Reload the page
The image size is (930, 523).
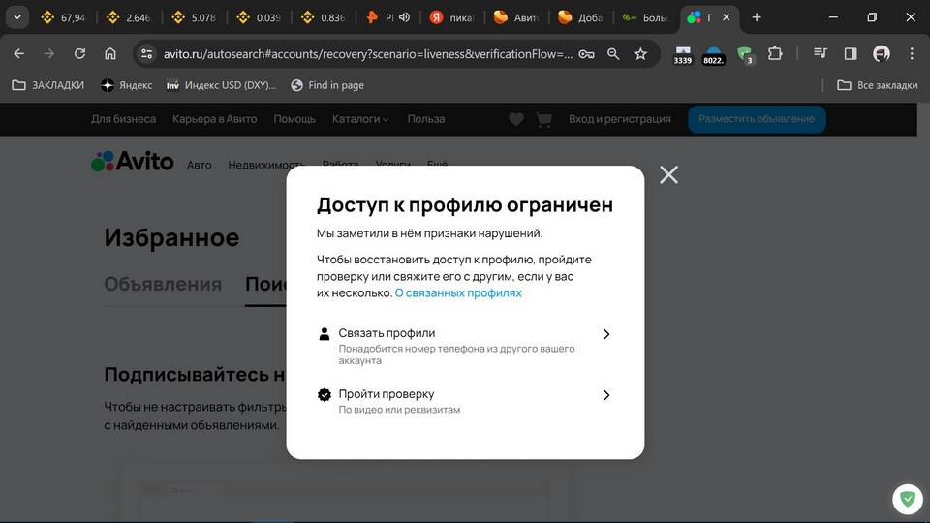pos(79,54)
